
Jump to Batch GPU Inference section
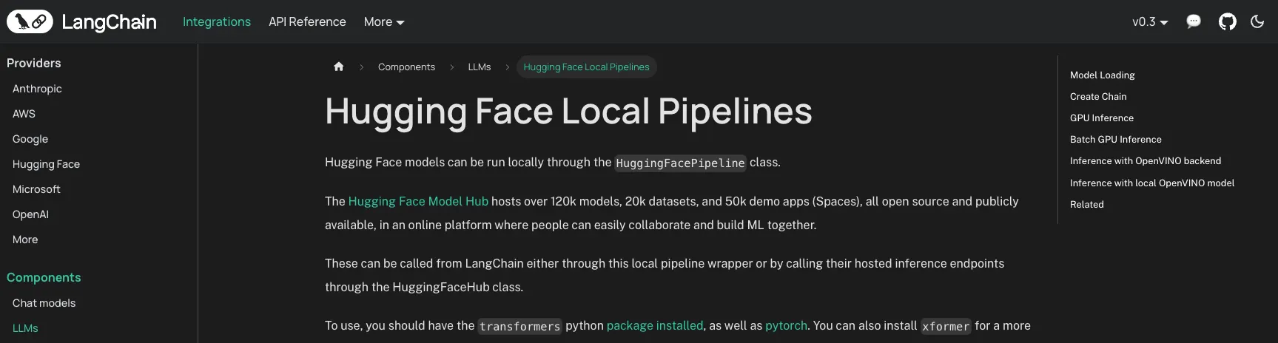[x=1115, y=139]
